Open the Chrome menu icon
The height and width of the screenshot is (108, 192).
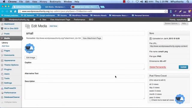pyautogui.click(x=189, y=11)
